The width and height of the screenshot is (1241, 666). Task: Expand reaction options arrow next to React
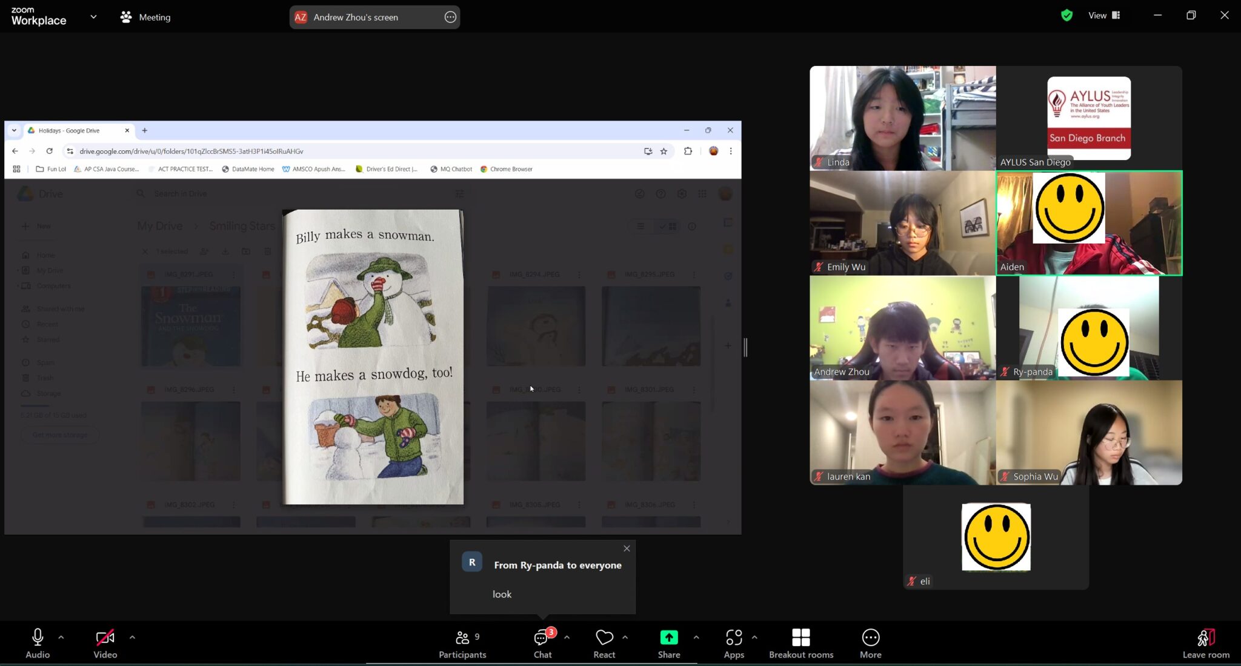pos(625,637)
